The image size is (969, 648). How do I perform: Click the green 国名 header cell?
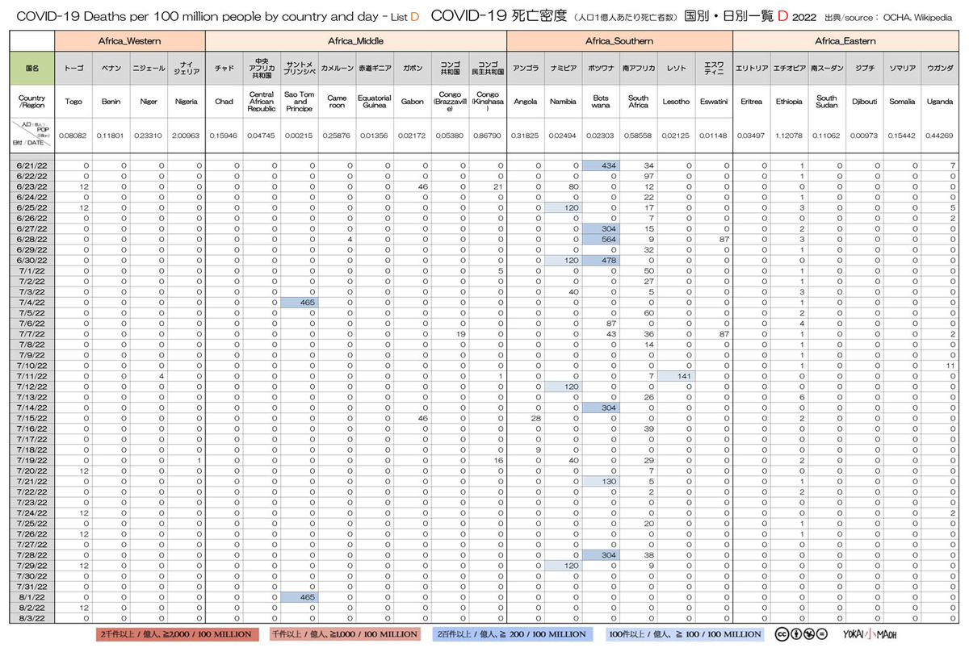32,69
